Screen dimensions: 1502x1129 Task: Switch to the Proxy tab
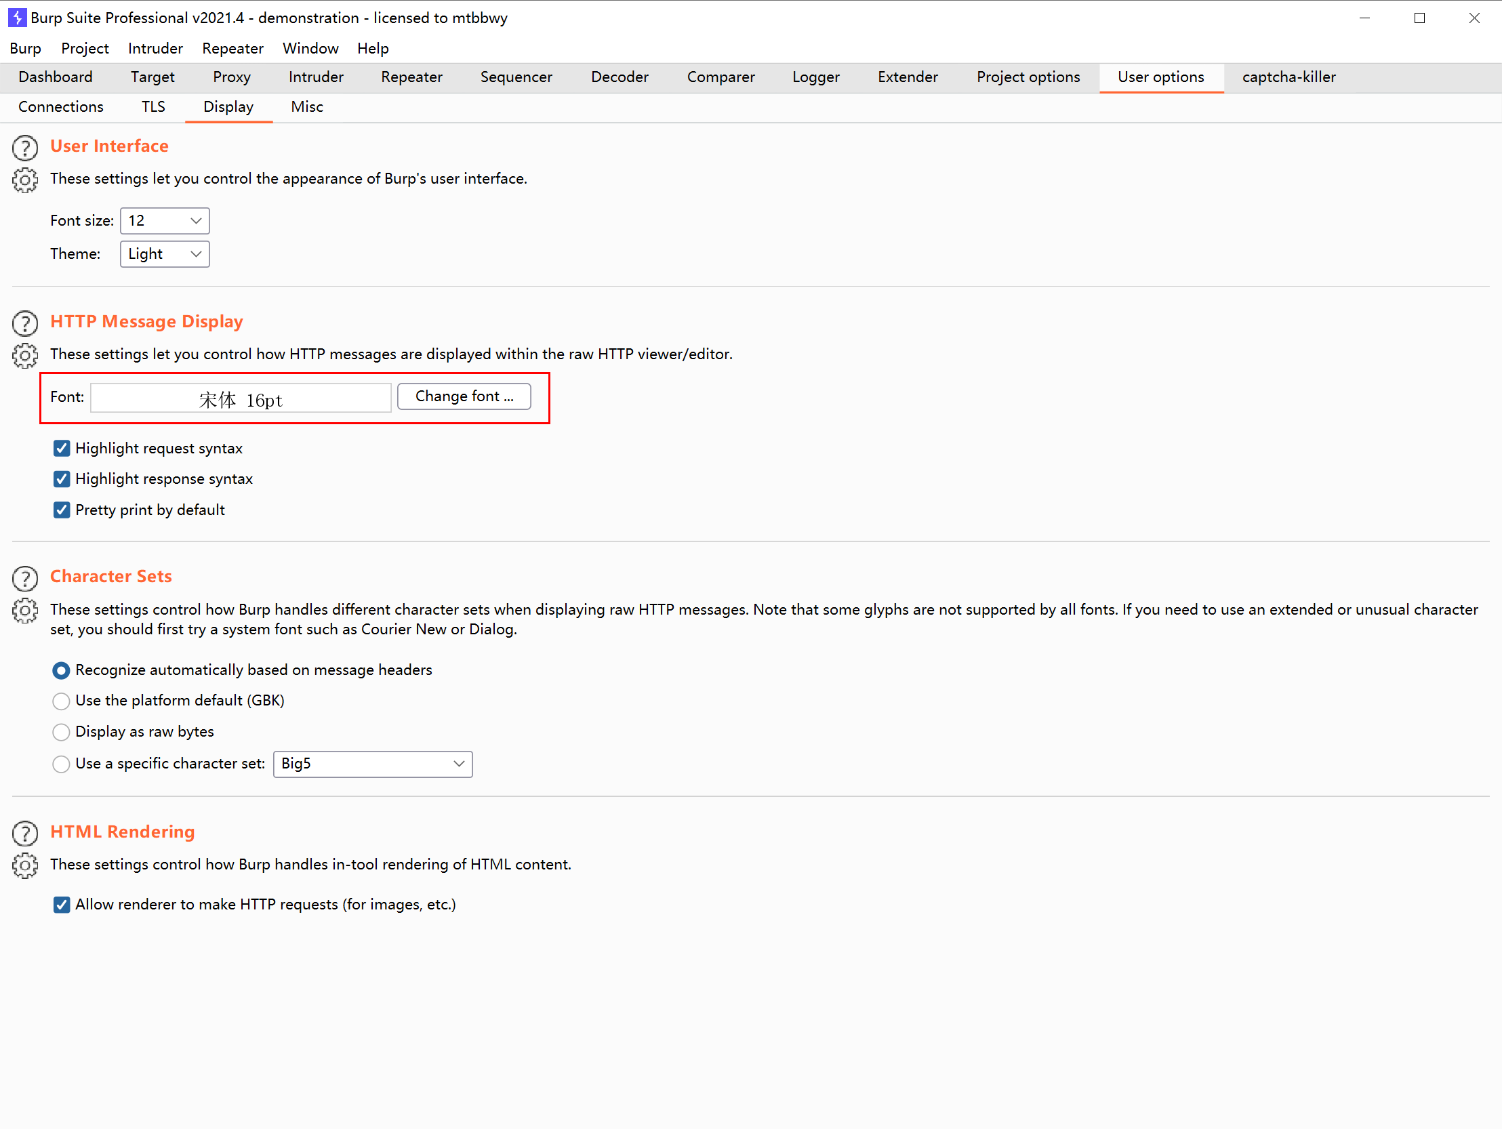(232, 77)
